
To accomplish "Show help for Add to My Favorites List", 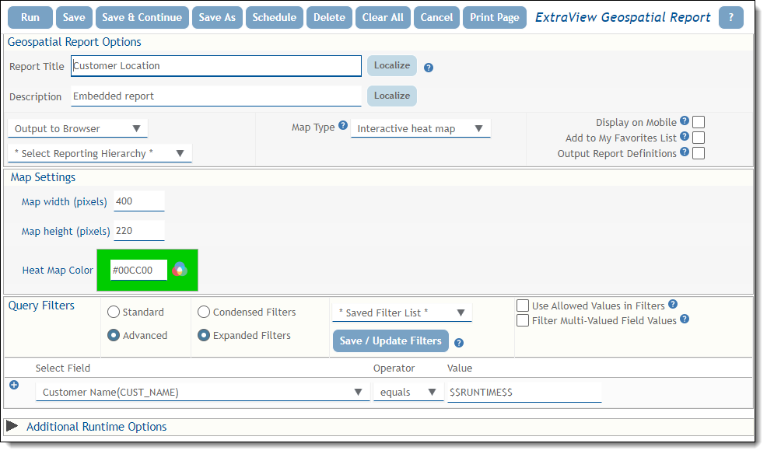I will point(685,136).
